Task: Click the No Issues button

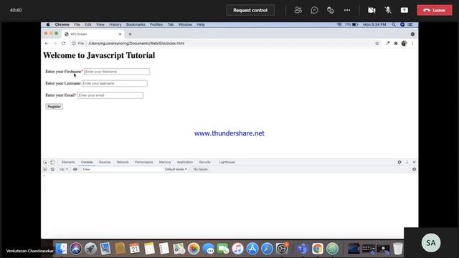Action: pos(201,169)
